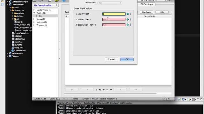This screenshot has width=204, height=114.
Task: Click the 'ET: 0 ms' status text
Action: (166, 99)
